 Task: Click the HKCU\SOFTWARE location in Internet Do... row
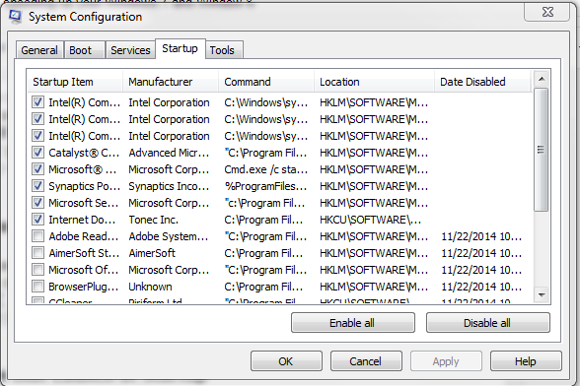pyautogui.click(x=371, y=220)
